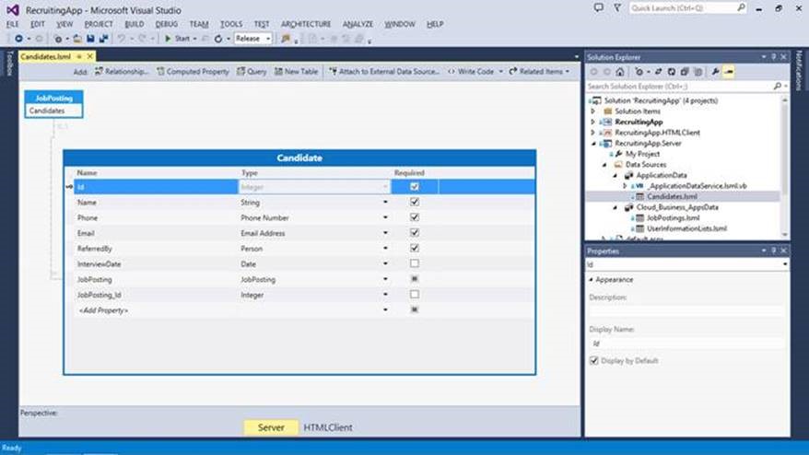Click Attach to External Data Source
This screenshot has height=455, width=809.
(384, 72)
